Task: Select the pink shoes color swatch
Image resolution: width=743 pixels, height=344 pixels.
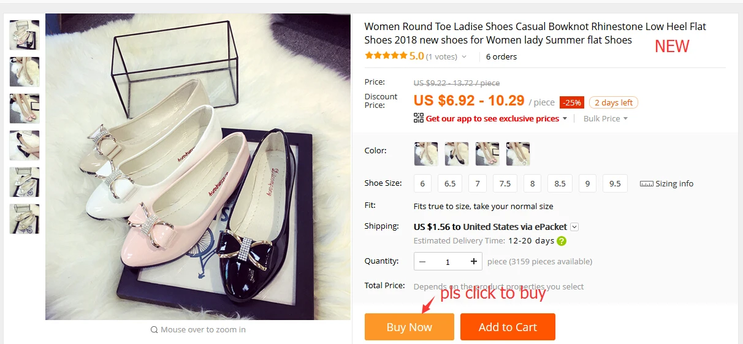Action: (487, 154)
